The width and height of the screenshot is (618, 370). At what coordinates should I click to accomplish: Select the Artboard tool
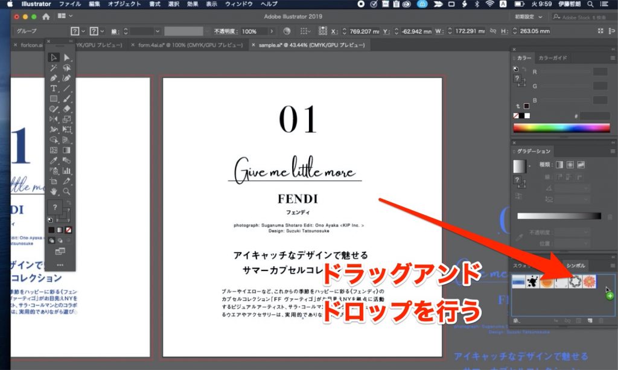coord(54,181)
